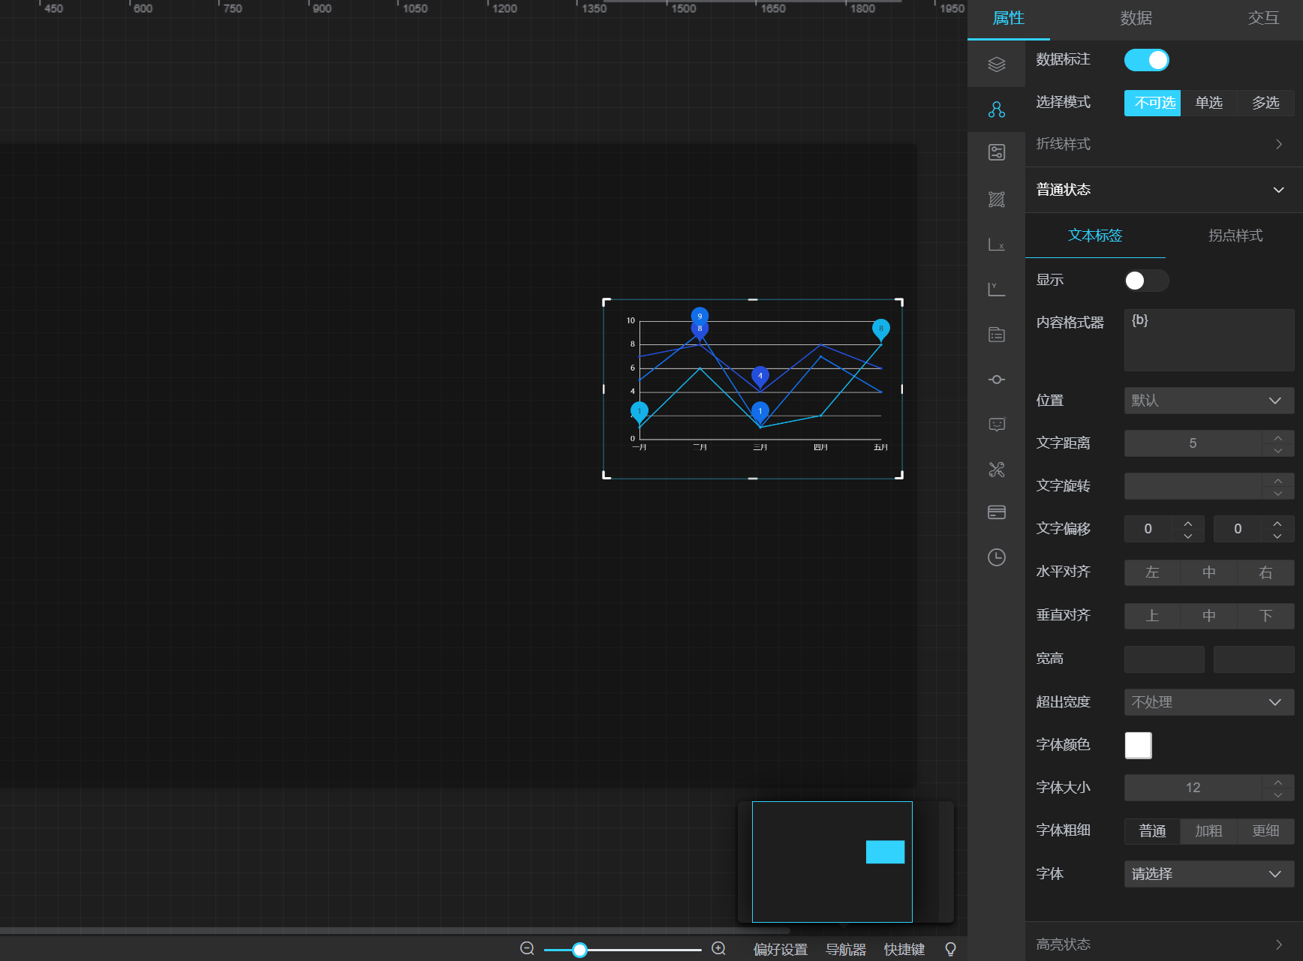
Task: Click the 文字距离 value field
Action: click(x=1193, y=443)
